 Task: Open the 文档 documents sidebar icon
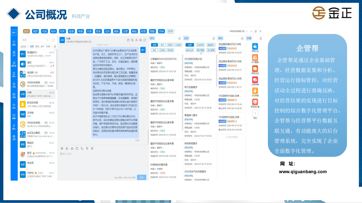14,85
